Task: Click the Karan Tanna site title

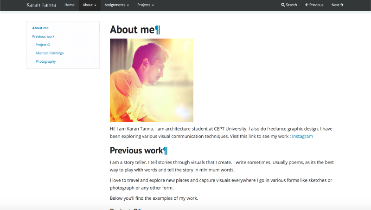Action: click(41, 5)
